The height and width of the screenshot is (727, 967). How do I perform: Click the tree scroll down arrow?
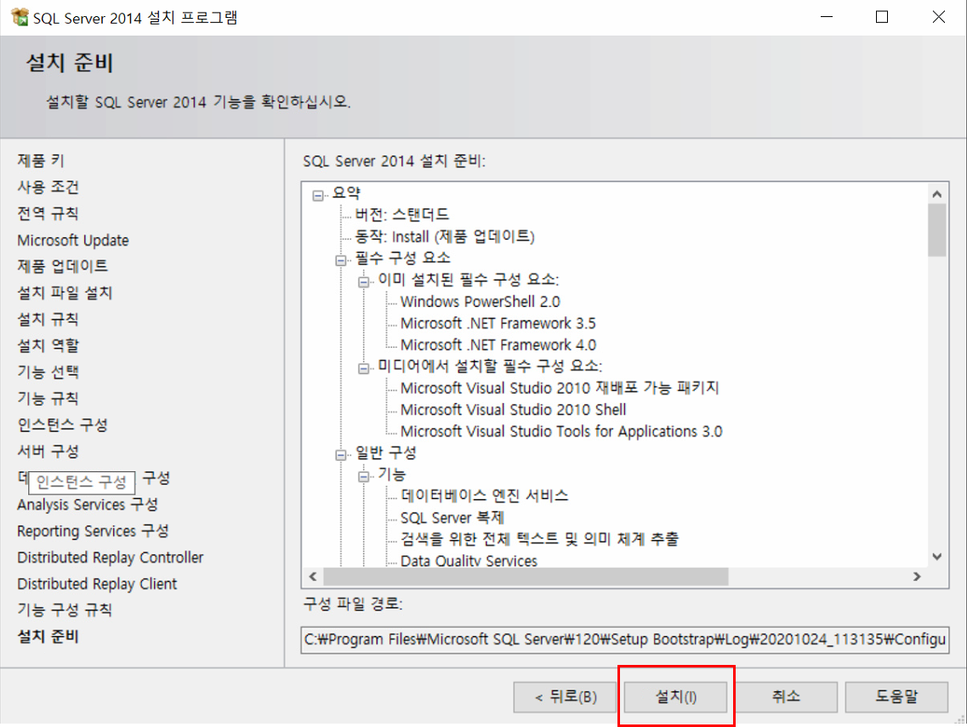(x=936, y=556)
